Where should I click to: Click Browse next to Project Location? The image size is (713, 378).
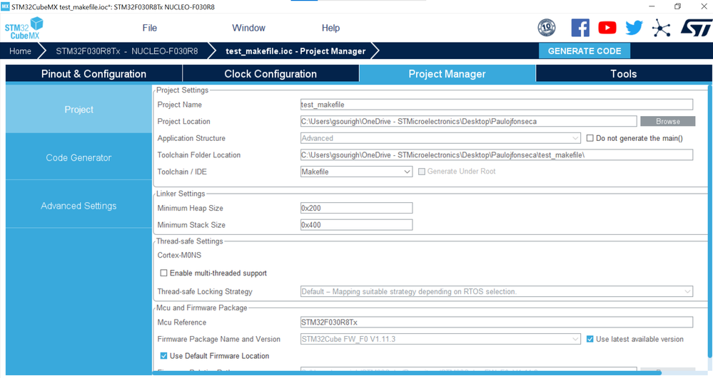click(x=667, y=121)
